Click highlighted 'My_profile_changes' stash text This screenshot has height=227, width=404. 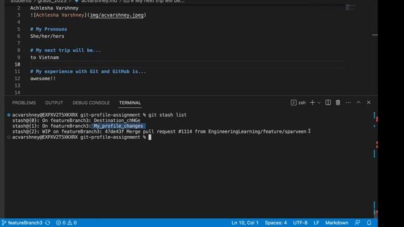tap(118, 126)
